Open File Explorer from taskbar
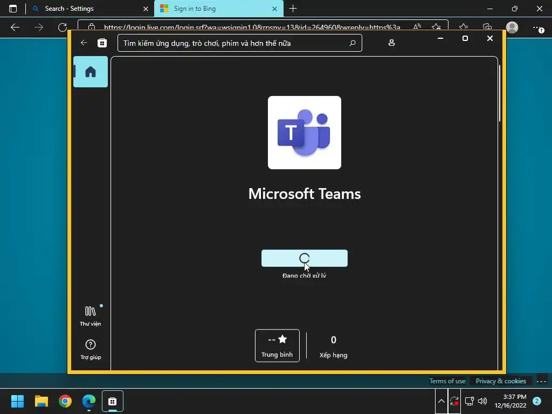Screen dimensions: 552x414 click(x=41, y=401)
